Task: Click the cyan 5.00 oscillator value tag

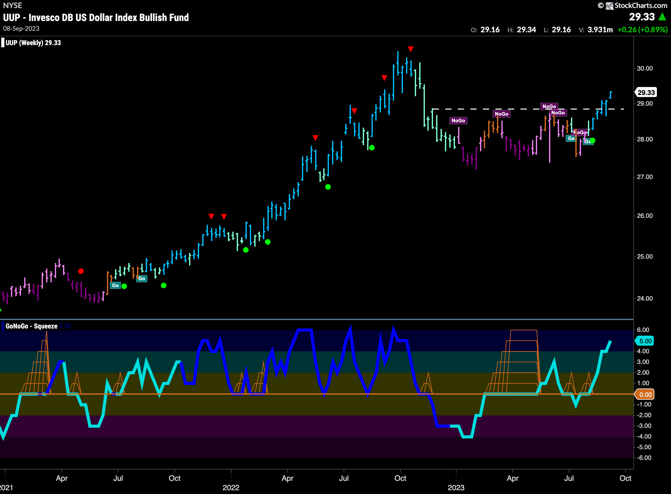Action: 645,341
